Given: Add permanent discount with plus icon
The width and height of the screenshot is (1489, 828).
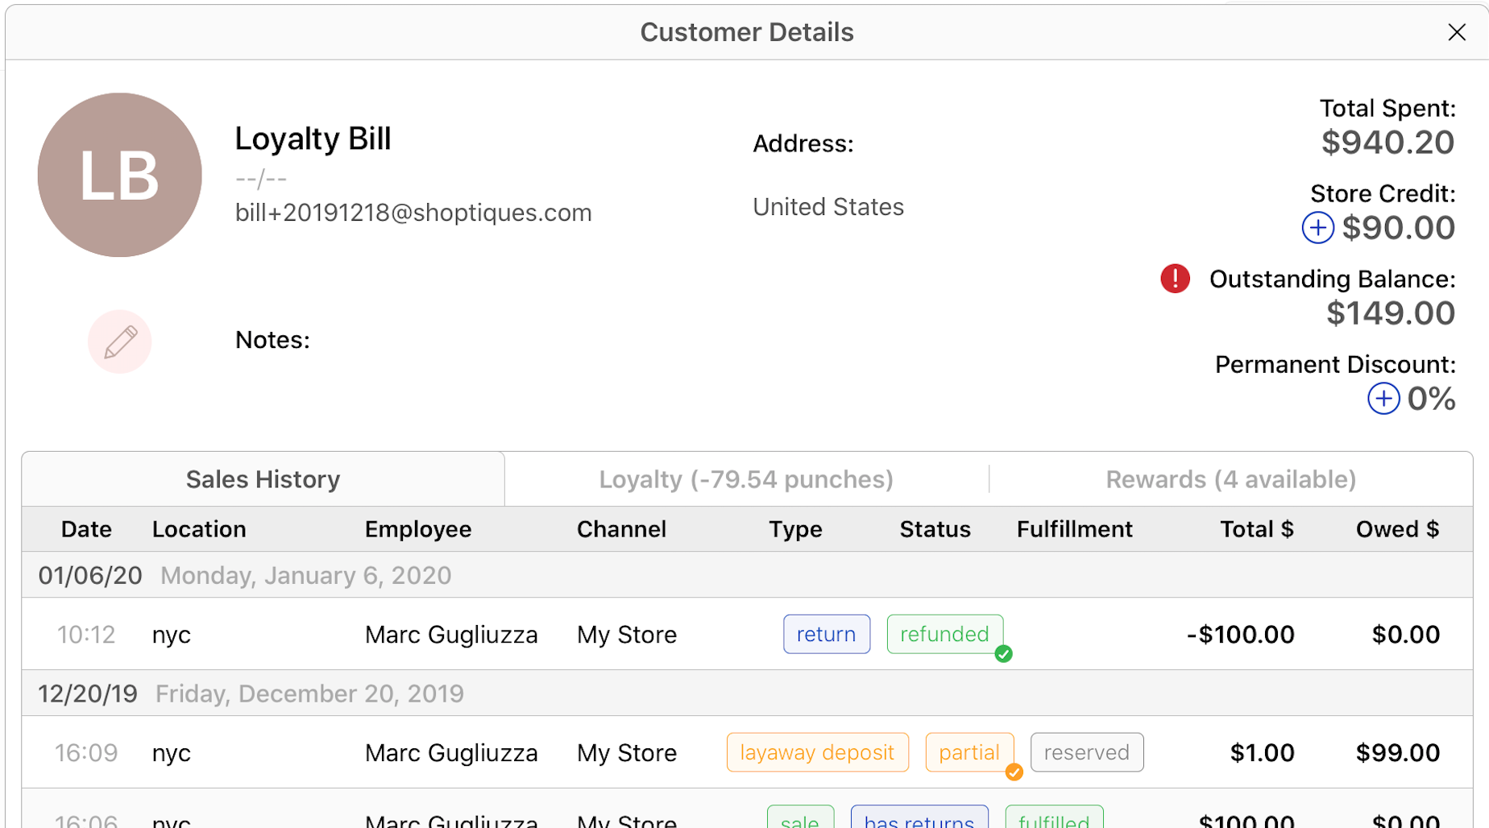Looking at the screenshot, I should 1383,399.
